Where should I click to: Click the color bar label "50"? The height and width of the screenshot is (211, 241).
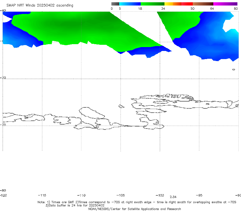pos(192,8)
